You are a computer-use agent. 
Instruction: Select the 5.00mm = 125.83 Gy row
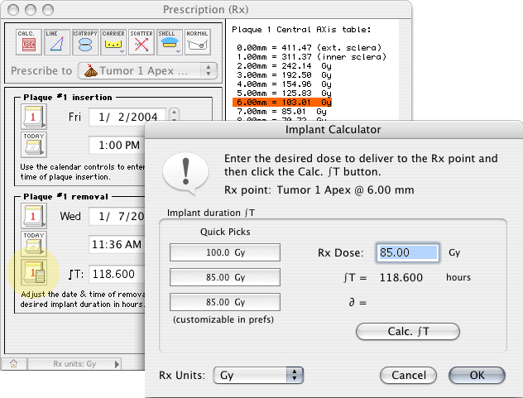(x=284, y=93)
